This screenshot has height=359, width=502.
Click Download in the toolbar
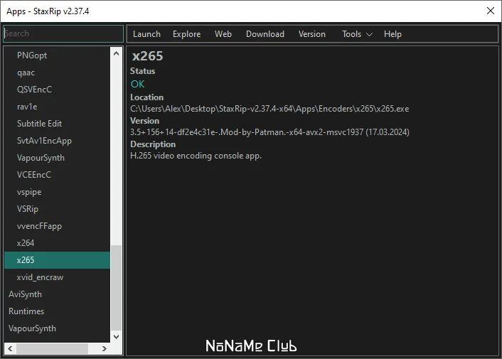coord(265,34)
